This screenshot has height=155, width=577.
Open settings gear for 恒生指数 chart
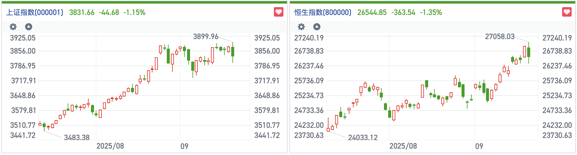click(x=301, y=27)
